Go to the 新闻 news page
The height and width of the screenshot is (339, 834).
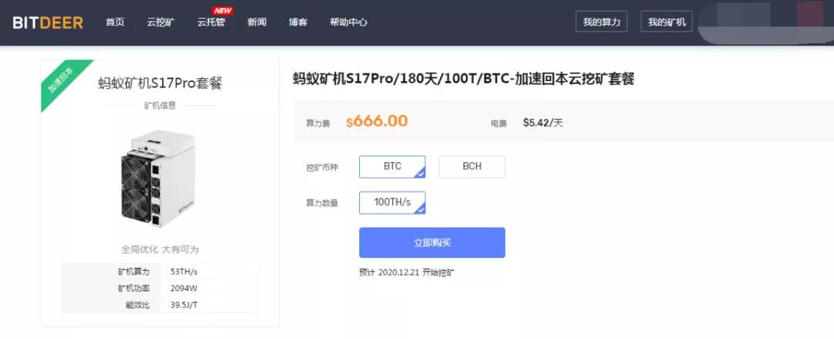tap(257, 22)
